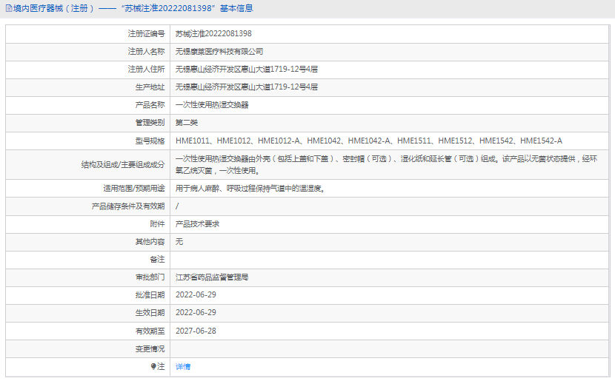Click the 附件 label
The height and width of the screenshot is (381, 615).
pos(157,224)
